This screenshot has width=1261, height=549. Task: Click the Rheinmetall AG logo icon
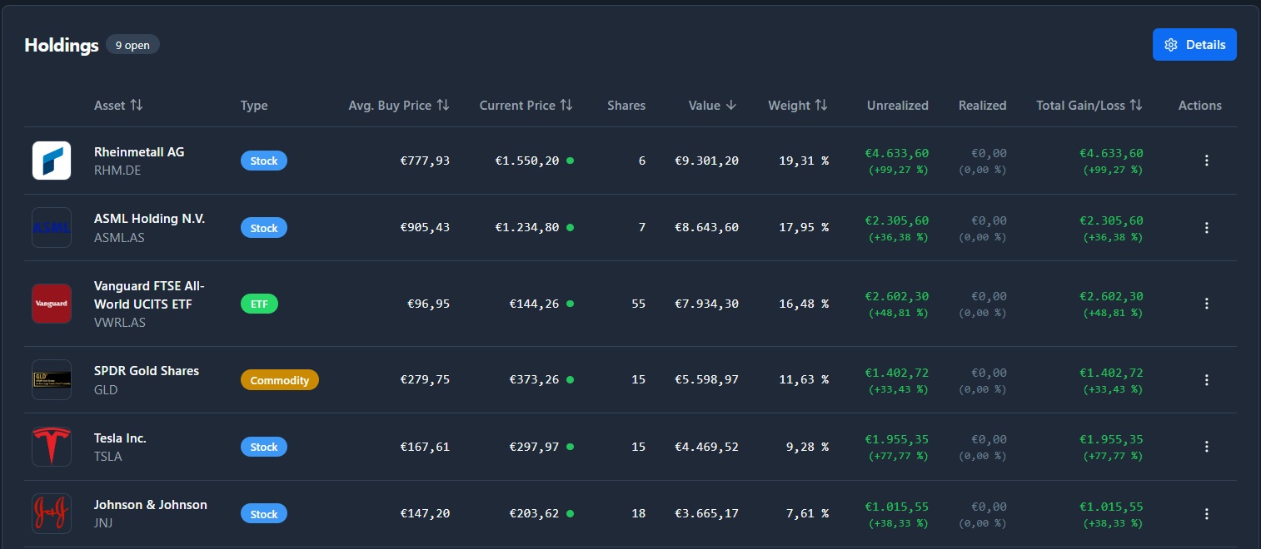(x=52, y=161)
